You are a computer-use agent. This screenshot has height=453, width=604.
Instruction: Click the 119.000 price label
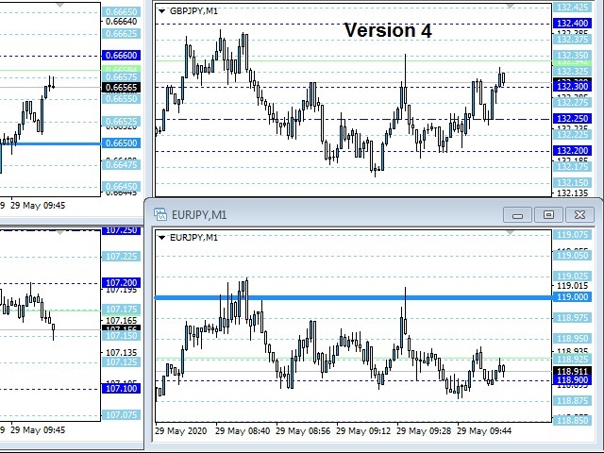pos(573,297)
